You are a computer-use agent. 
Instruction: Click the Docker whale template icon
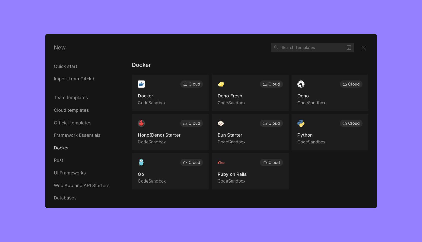click(141, 84)
